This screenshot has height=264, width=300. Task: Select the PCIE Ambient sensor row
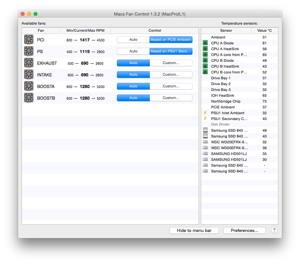click(x=240, y=107)
